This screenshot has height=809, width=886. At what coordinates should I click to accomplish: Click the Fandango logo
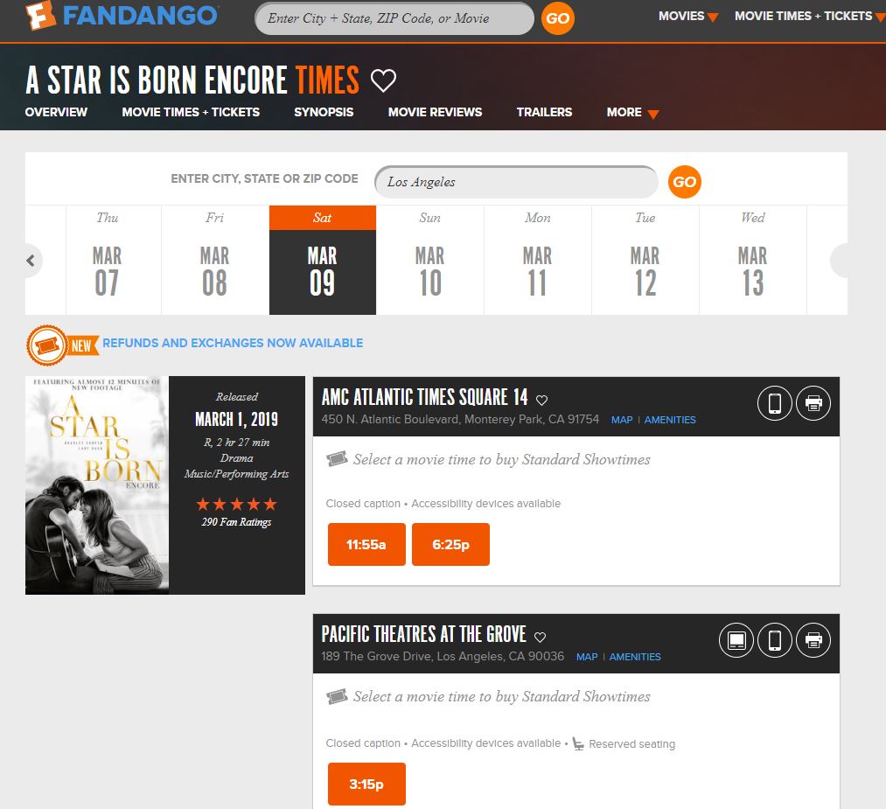click(122, 16)
